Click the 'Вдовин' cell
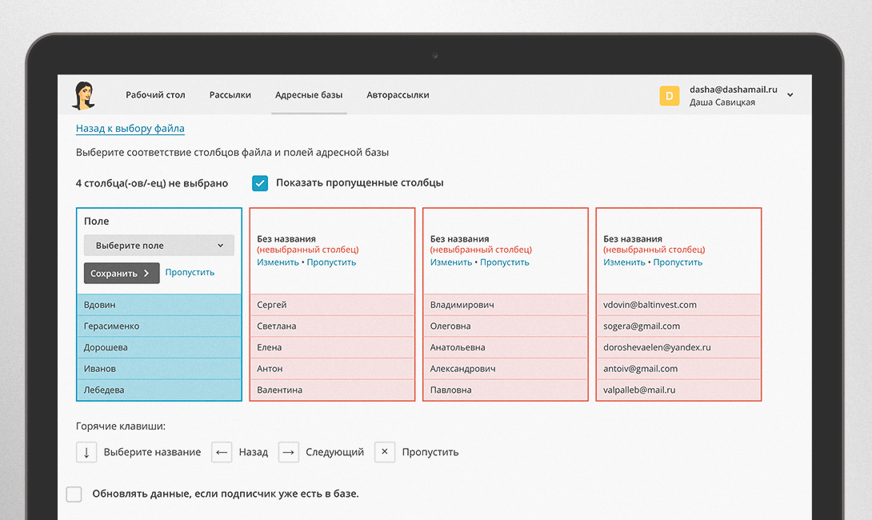Screen dimensions: 872x520 pos(159,305)
